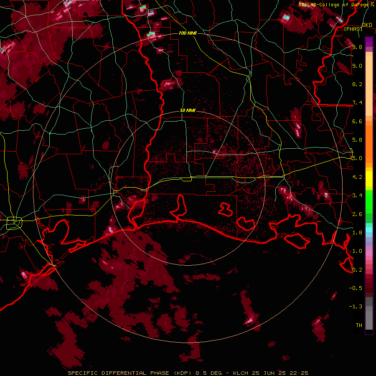Click the 7.4 value on the color scale

[x=357, y=103]
